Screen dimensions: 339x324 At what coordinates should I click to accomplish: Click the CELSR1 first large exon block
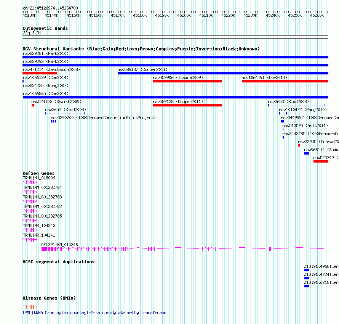[44, 249]
